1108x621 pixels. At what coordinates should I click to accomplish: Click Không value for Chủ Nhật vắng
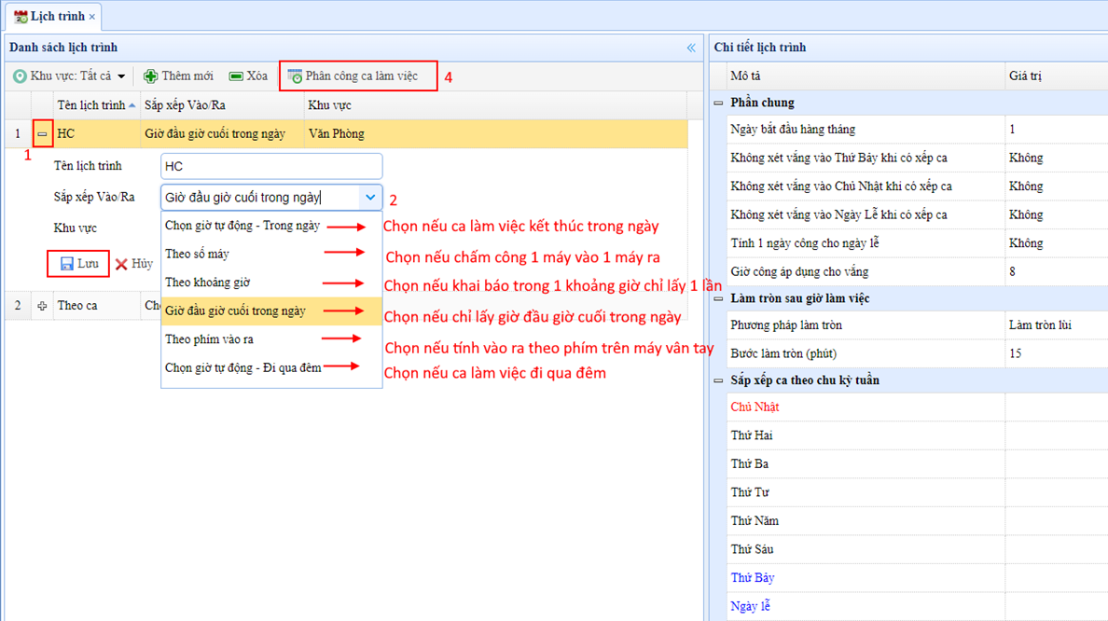[1056, 186]
